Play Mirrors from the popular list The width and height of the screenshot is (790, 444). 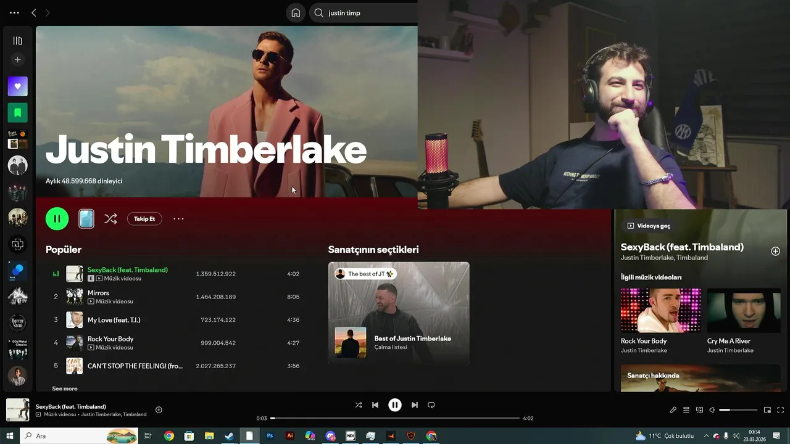pyautogui.click(x=173, y=297)
